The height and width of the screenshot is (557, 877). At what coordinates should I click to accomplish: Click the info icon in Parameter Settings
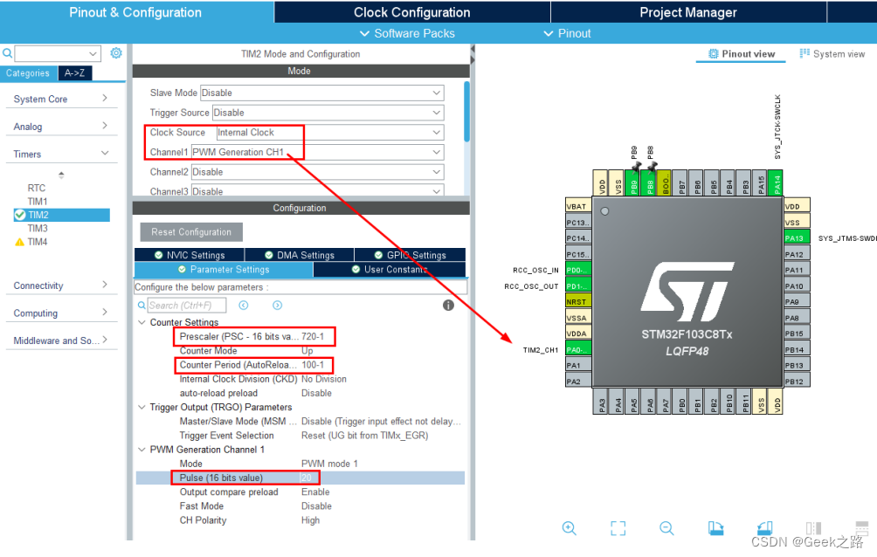tap(448, 306)
